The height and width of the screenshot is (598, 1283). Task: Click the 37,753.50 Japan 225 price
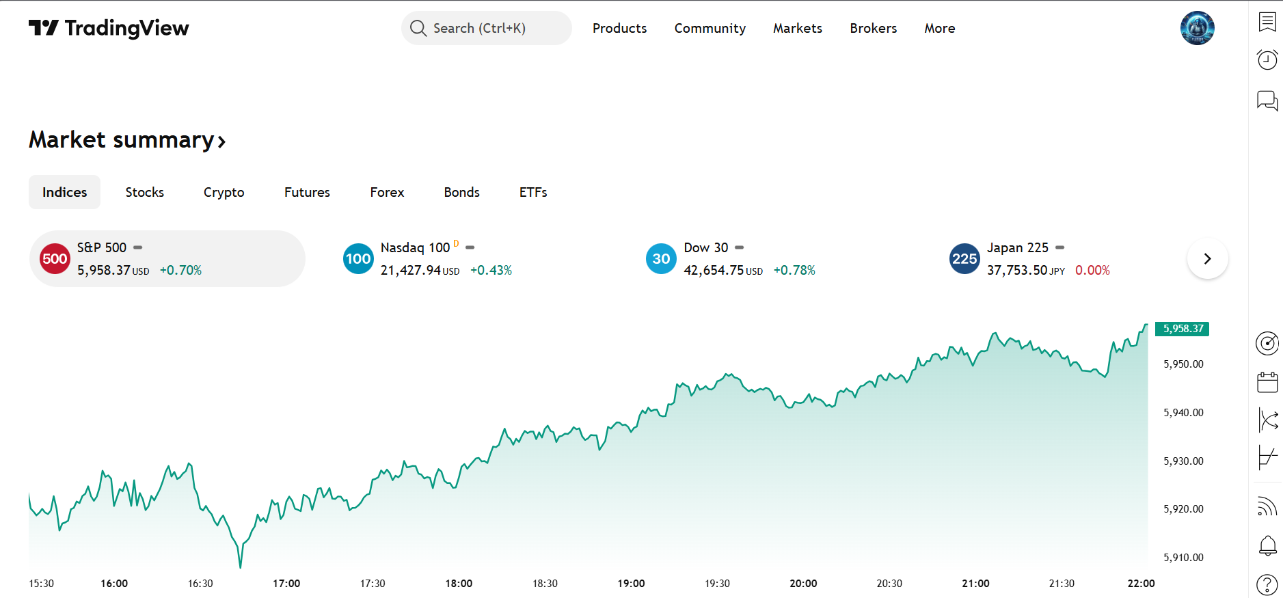coord(1017,270)
